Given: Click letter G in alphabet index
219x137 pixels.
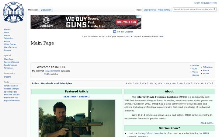Looking at the screenshot, I should (147, 83).
